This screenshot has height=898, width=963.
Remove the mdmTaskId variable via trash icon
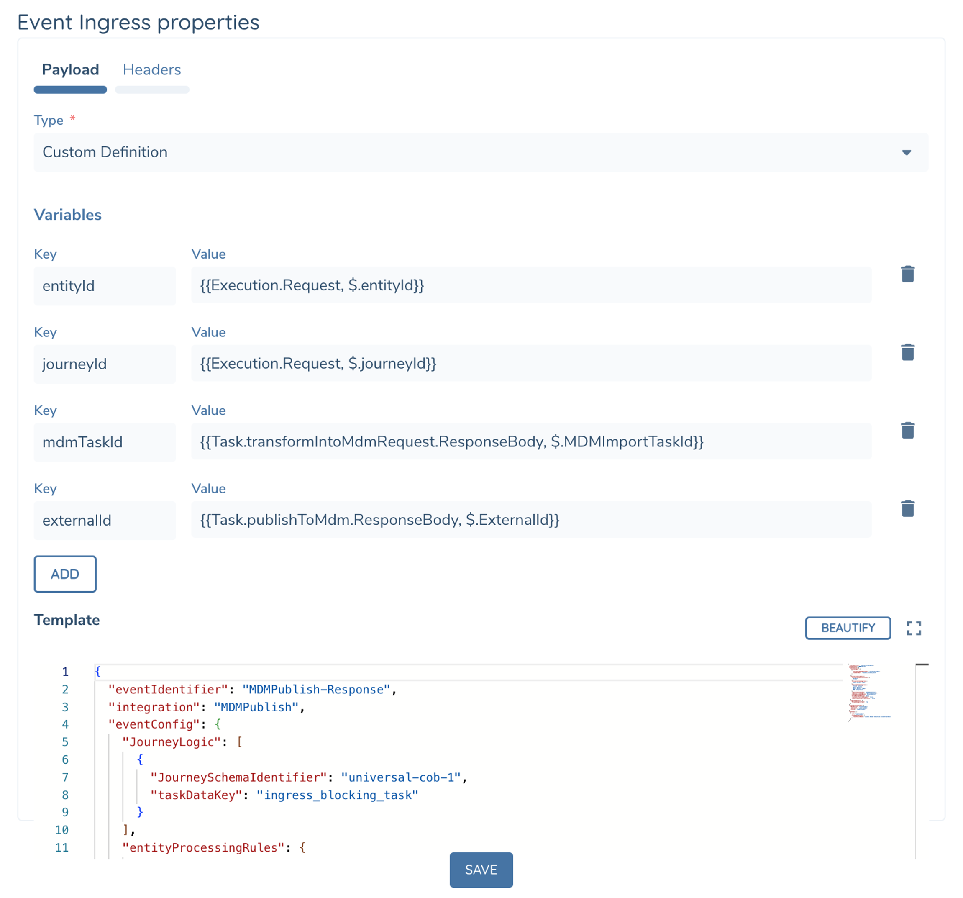coord(907,430)
